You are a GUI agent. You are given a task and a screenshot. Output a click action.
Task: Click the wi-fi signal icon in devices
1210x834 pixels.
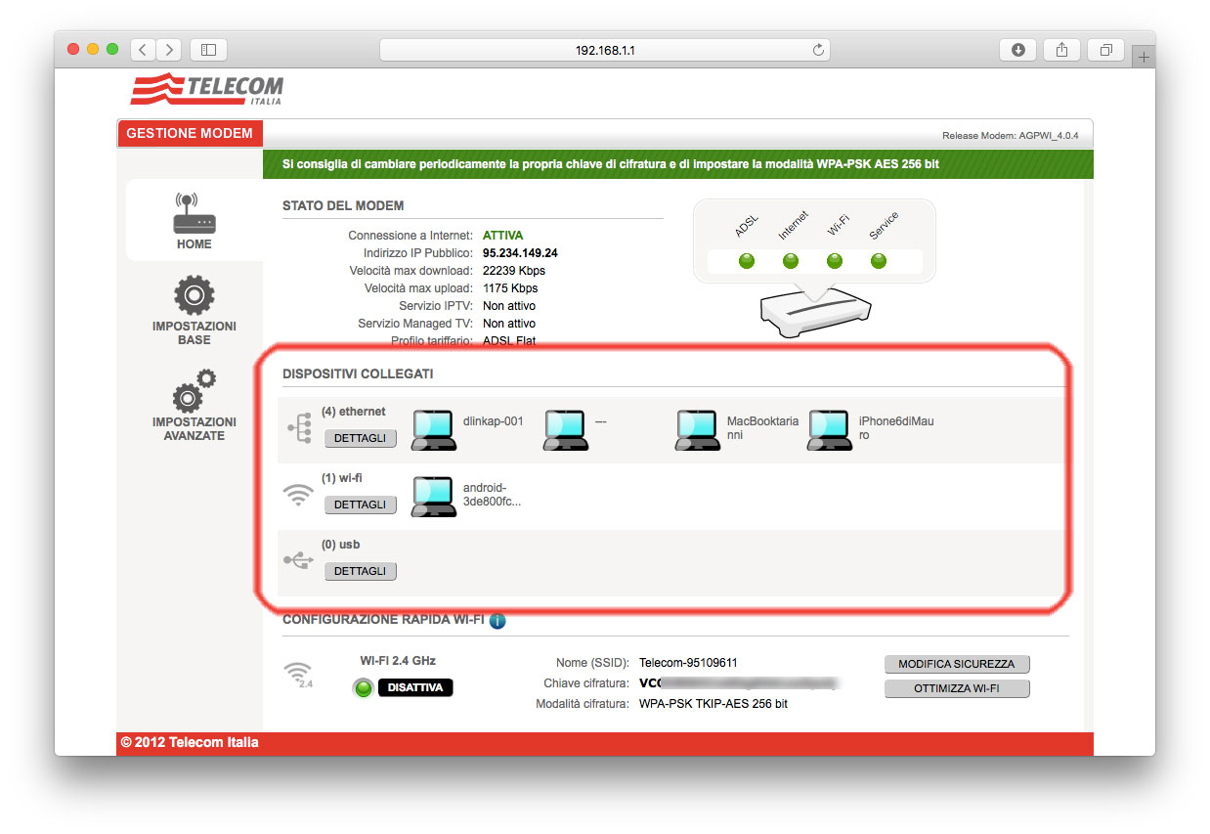[298, 496]
